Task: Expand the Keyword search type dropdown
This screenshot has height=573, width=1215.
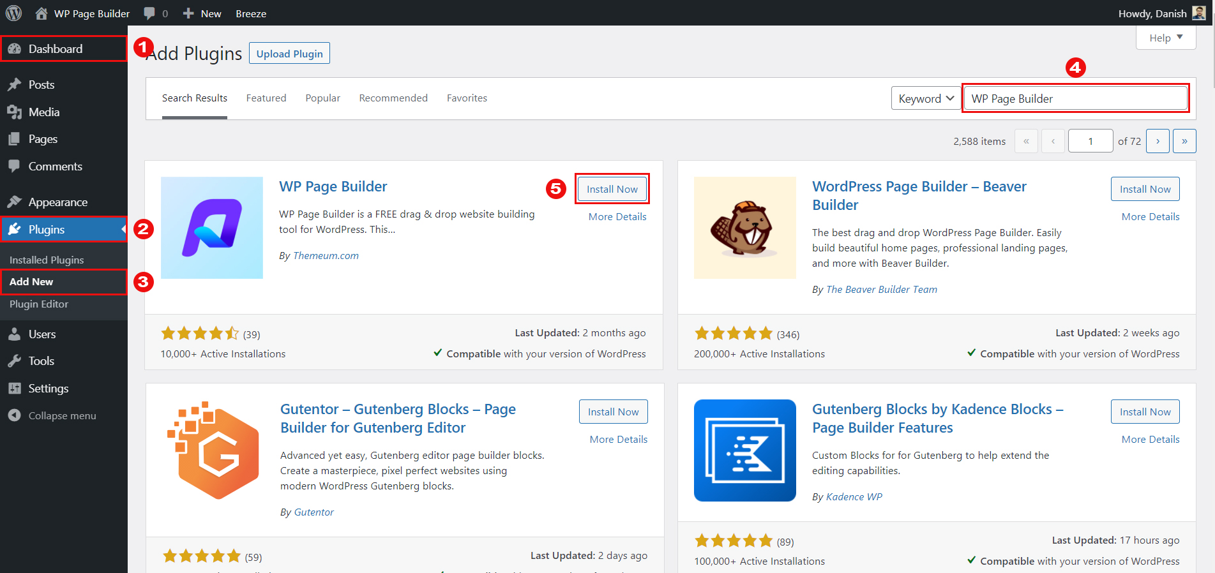Action: pyautogui.click(x=926, y=98)
